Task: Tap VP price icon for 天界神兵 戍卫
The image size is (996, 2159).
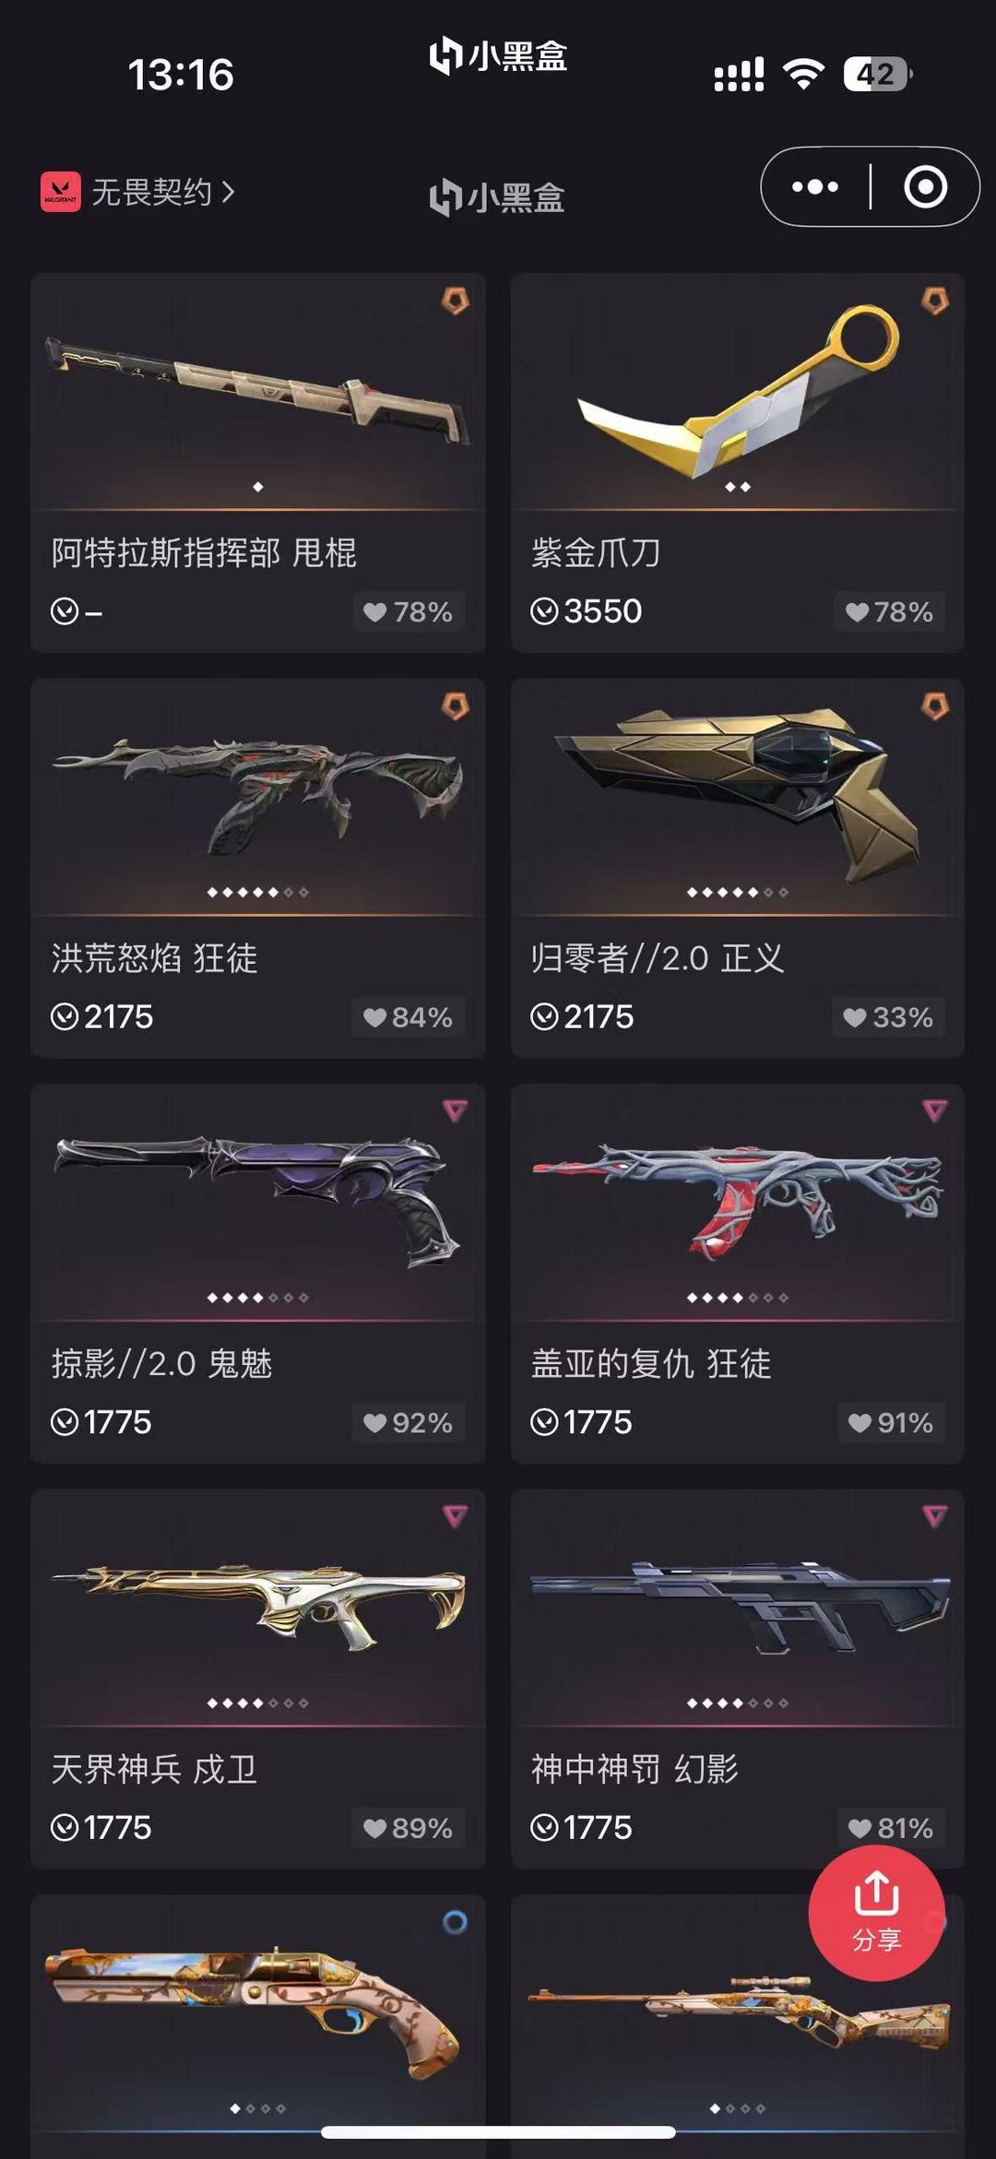Action: click(x=65, y=1828)
